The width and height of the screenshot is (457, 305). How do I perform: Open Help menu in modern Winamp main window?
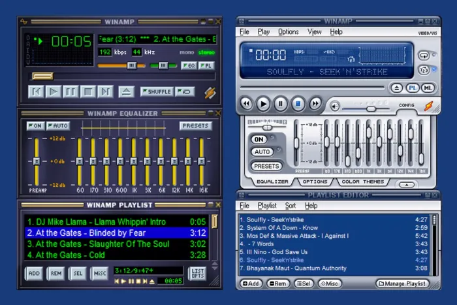click(x=336, y=32)
